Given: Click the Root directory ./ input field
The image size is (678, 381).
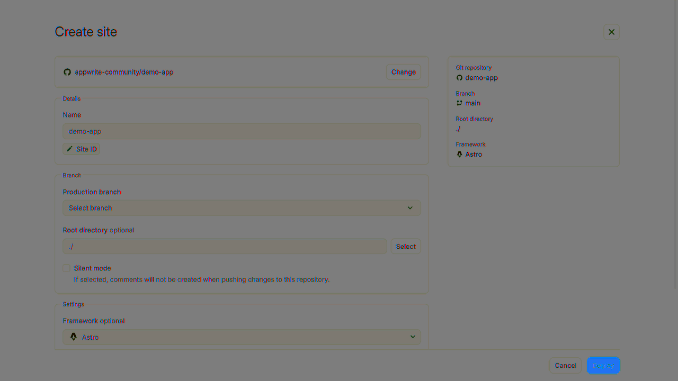Looking at the screenshot, I should 225,246.
